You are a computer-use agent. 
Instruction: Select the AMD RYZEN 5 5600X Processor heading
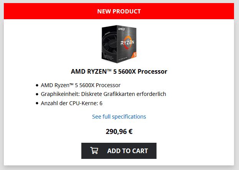(119, 71)
